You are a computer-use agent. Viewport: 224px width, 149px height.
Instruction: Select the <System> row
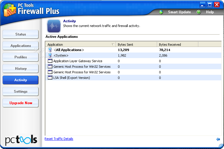click(133, 55)
